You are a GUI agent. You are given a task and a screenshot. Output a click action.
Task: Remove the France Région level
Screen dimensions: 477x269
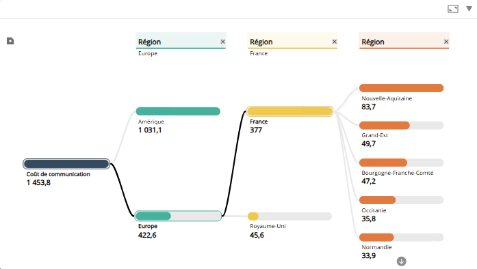coord(335,42)
